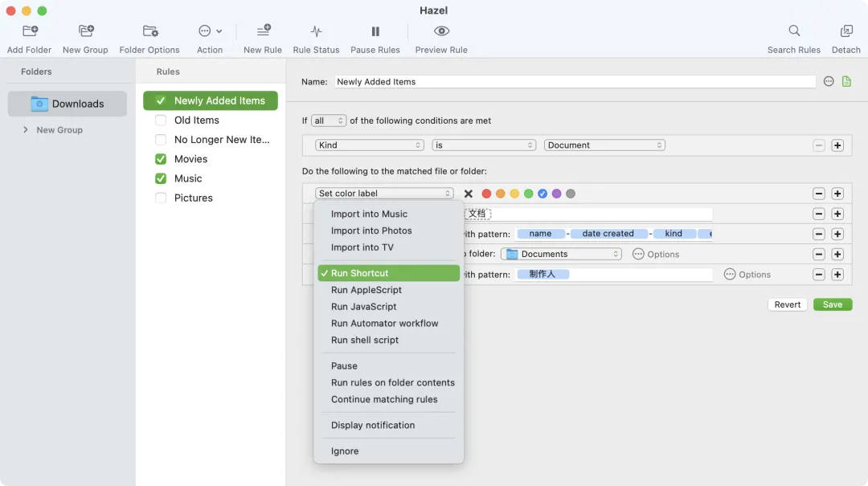The height and width of the screenshot is (486, 868).
Task: Select the Downloads folder in sidebar
Action: [x=67, y=104]
